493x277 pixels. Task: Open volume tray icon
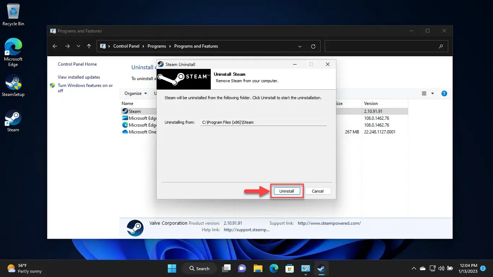click(441, 268)
